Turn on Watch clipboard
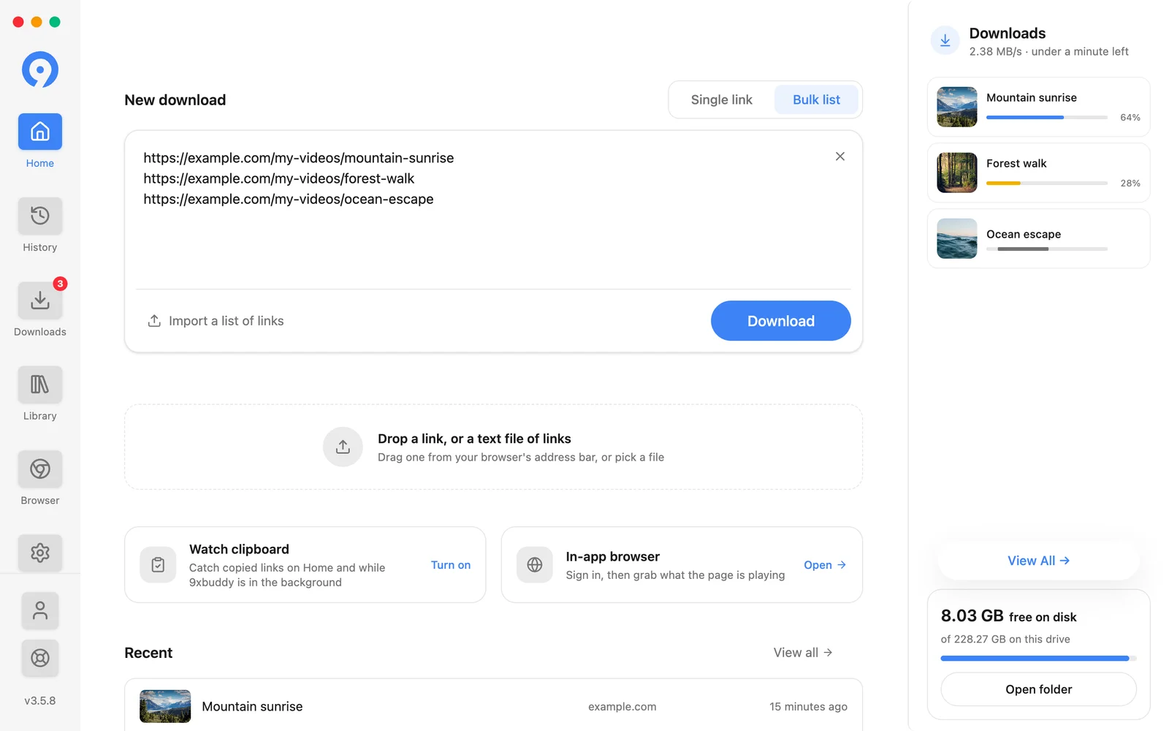The width and height of the screenshot is (1169, 731). click(451, 565)
